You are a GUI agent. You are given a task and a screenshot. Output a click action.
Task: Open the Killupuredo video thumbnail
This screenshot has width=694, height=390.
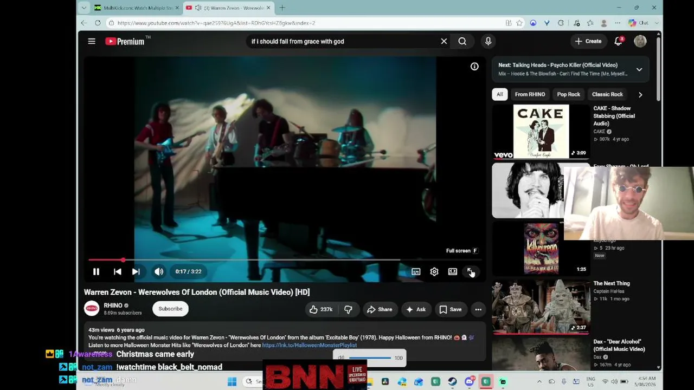click(x=541, y=249)
